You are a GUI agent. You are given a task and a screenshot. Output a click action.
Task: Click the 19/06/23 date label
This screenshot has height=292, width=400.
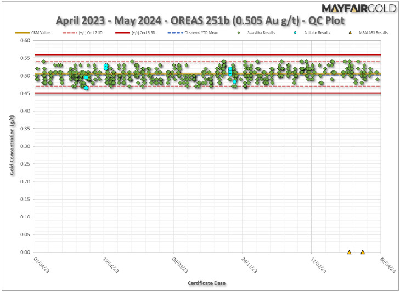tap(110, 265)
